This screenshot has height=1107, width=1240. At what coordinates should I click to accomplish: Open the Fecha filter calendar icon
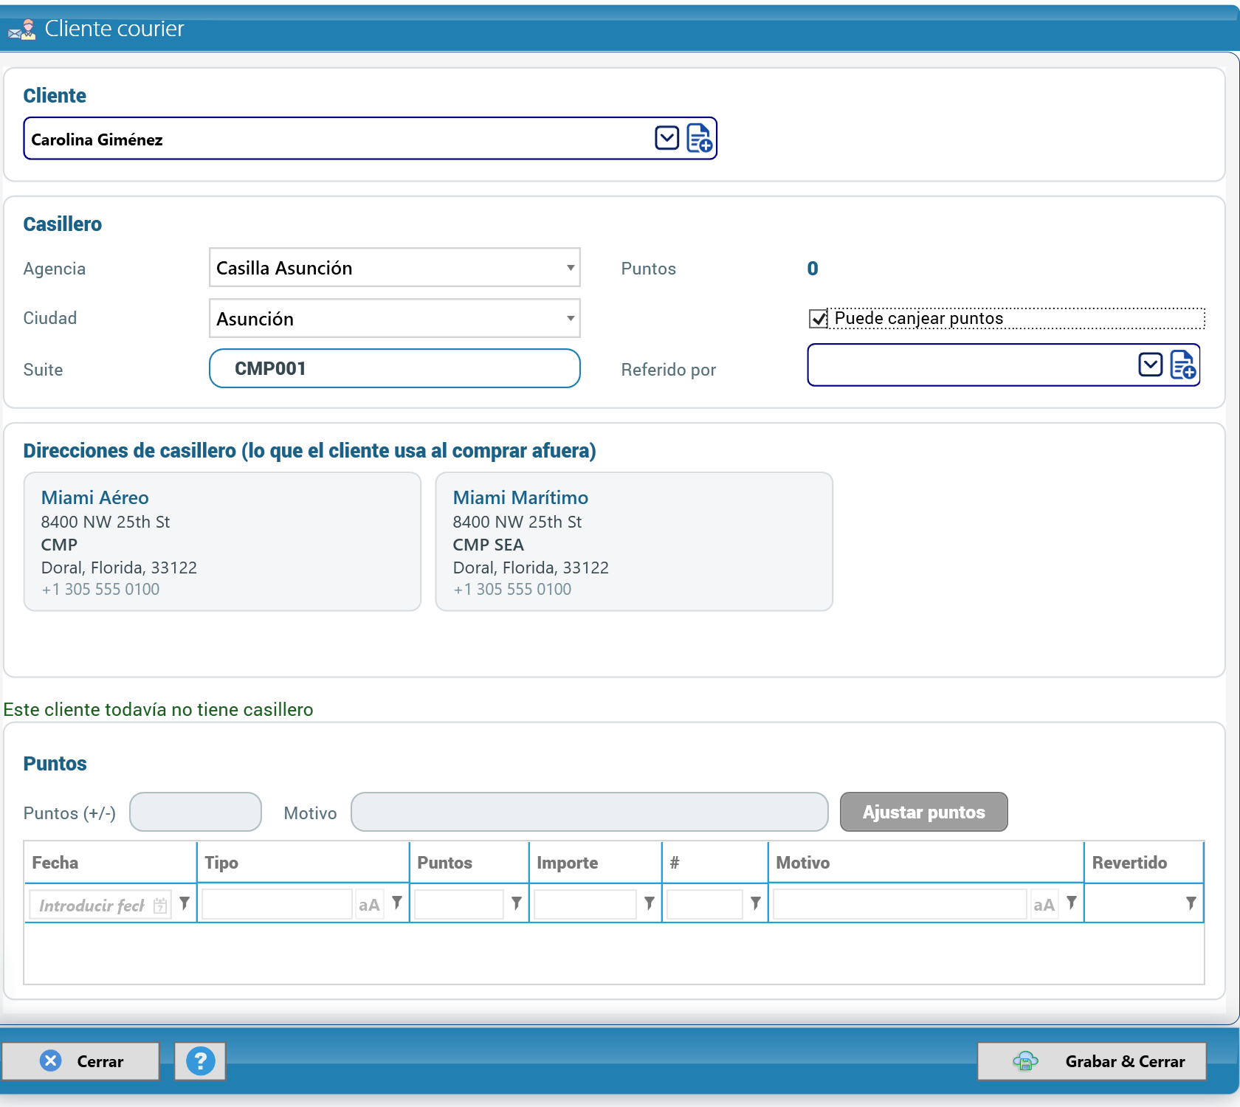click(x=160, y=905)
